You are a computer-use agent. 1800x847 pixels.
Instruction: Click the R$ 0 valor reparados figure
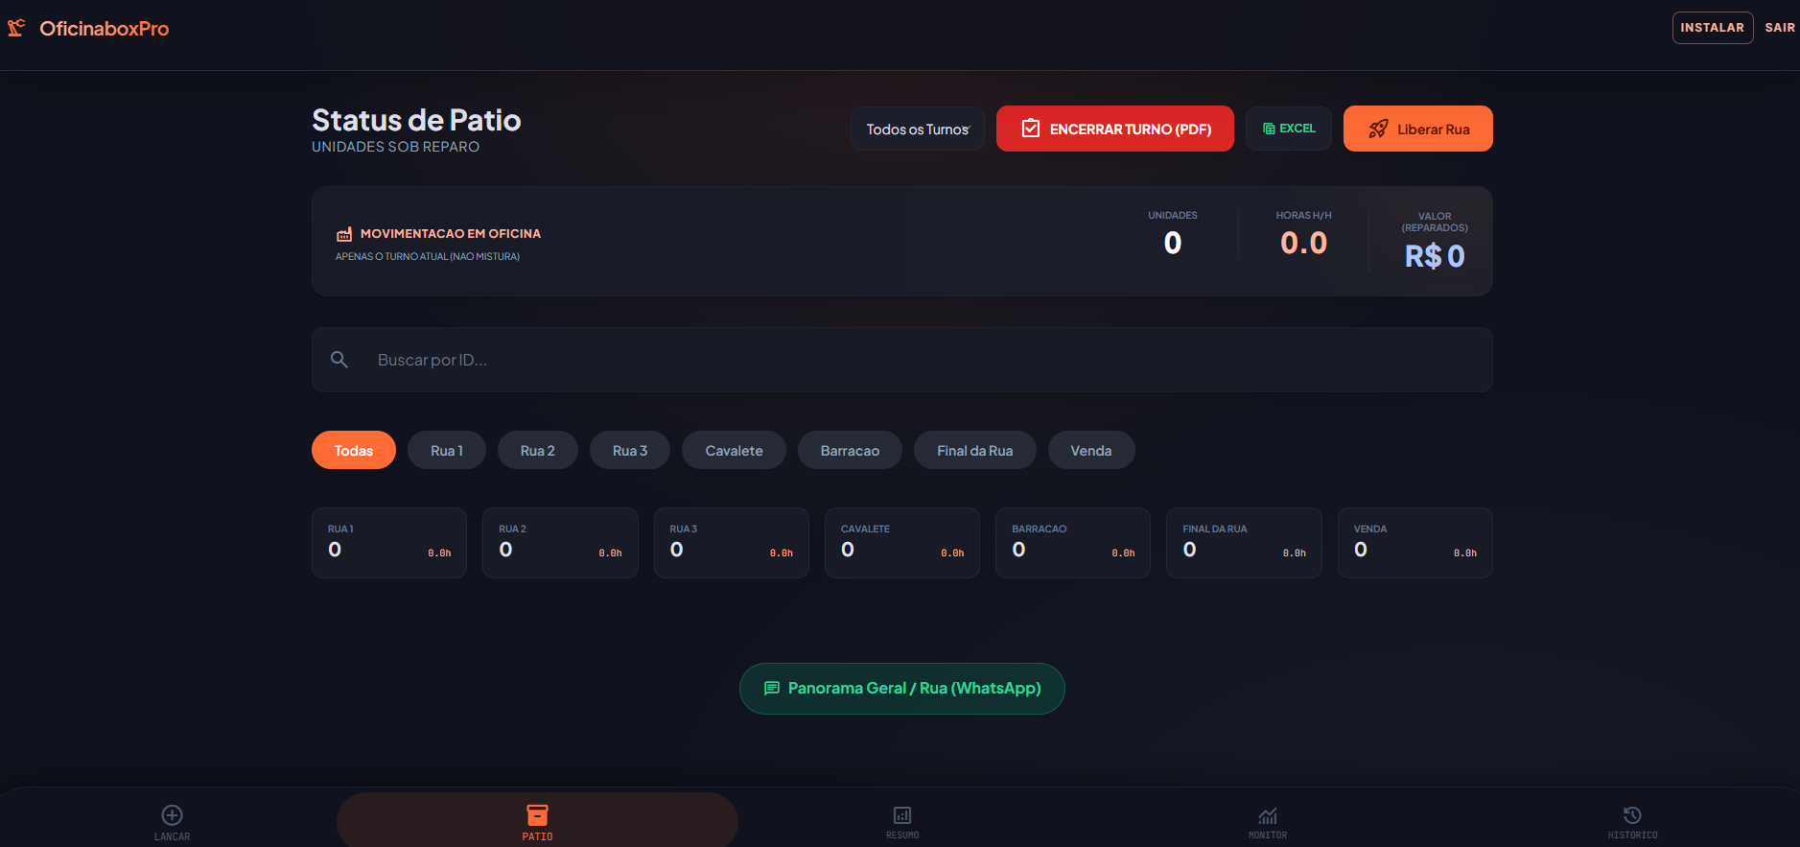tap(1435, 256)
